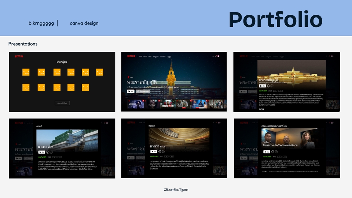
Task: Open the ตอน 2 auditorium slide thumbnail
Action: point(174,148)
